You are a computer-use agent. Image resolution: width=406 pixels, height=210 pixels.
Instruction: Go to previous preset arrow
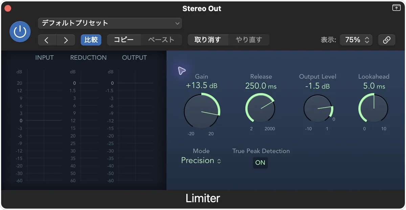click(47, 40)
